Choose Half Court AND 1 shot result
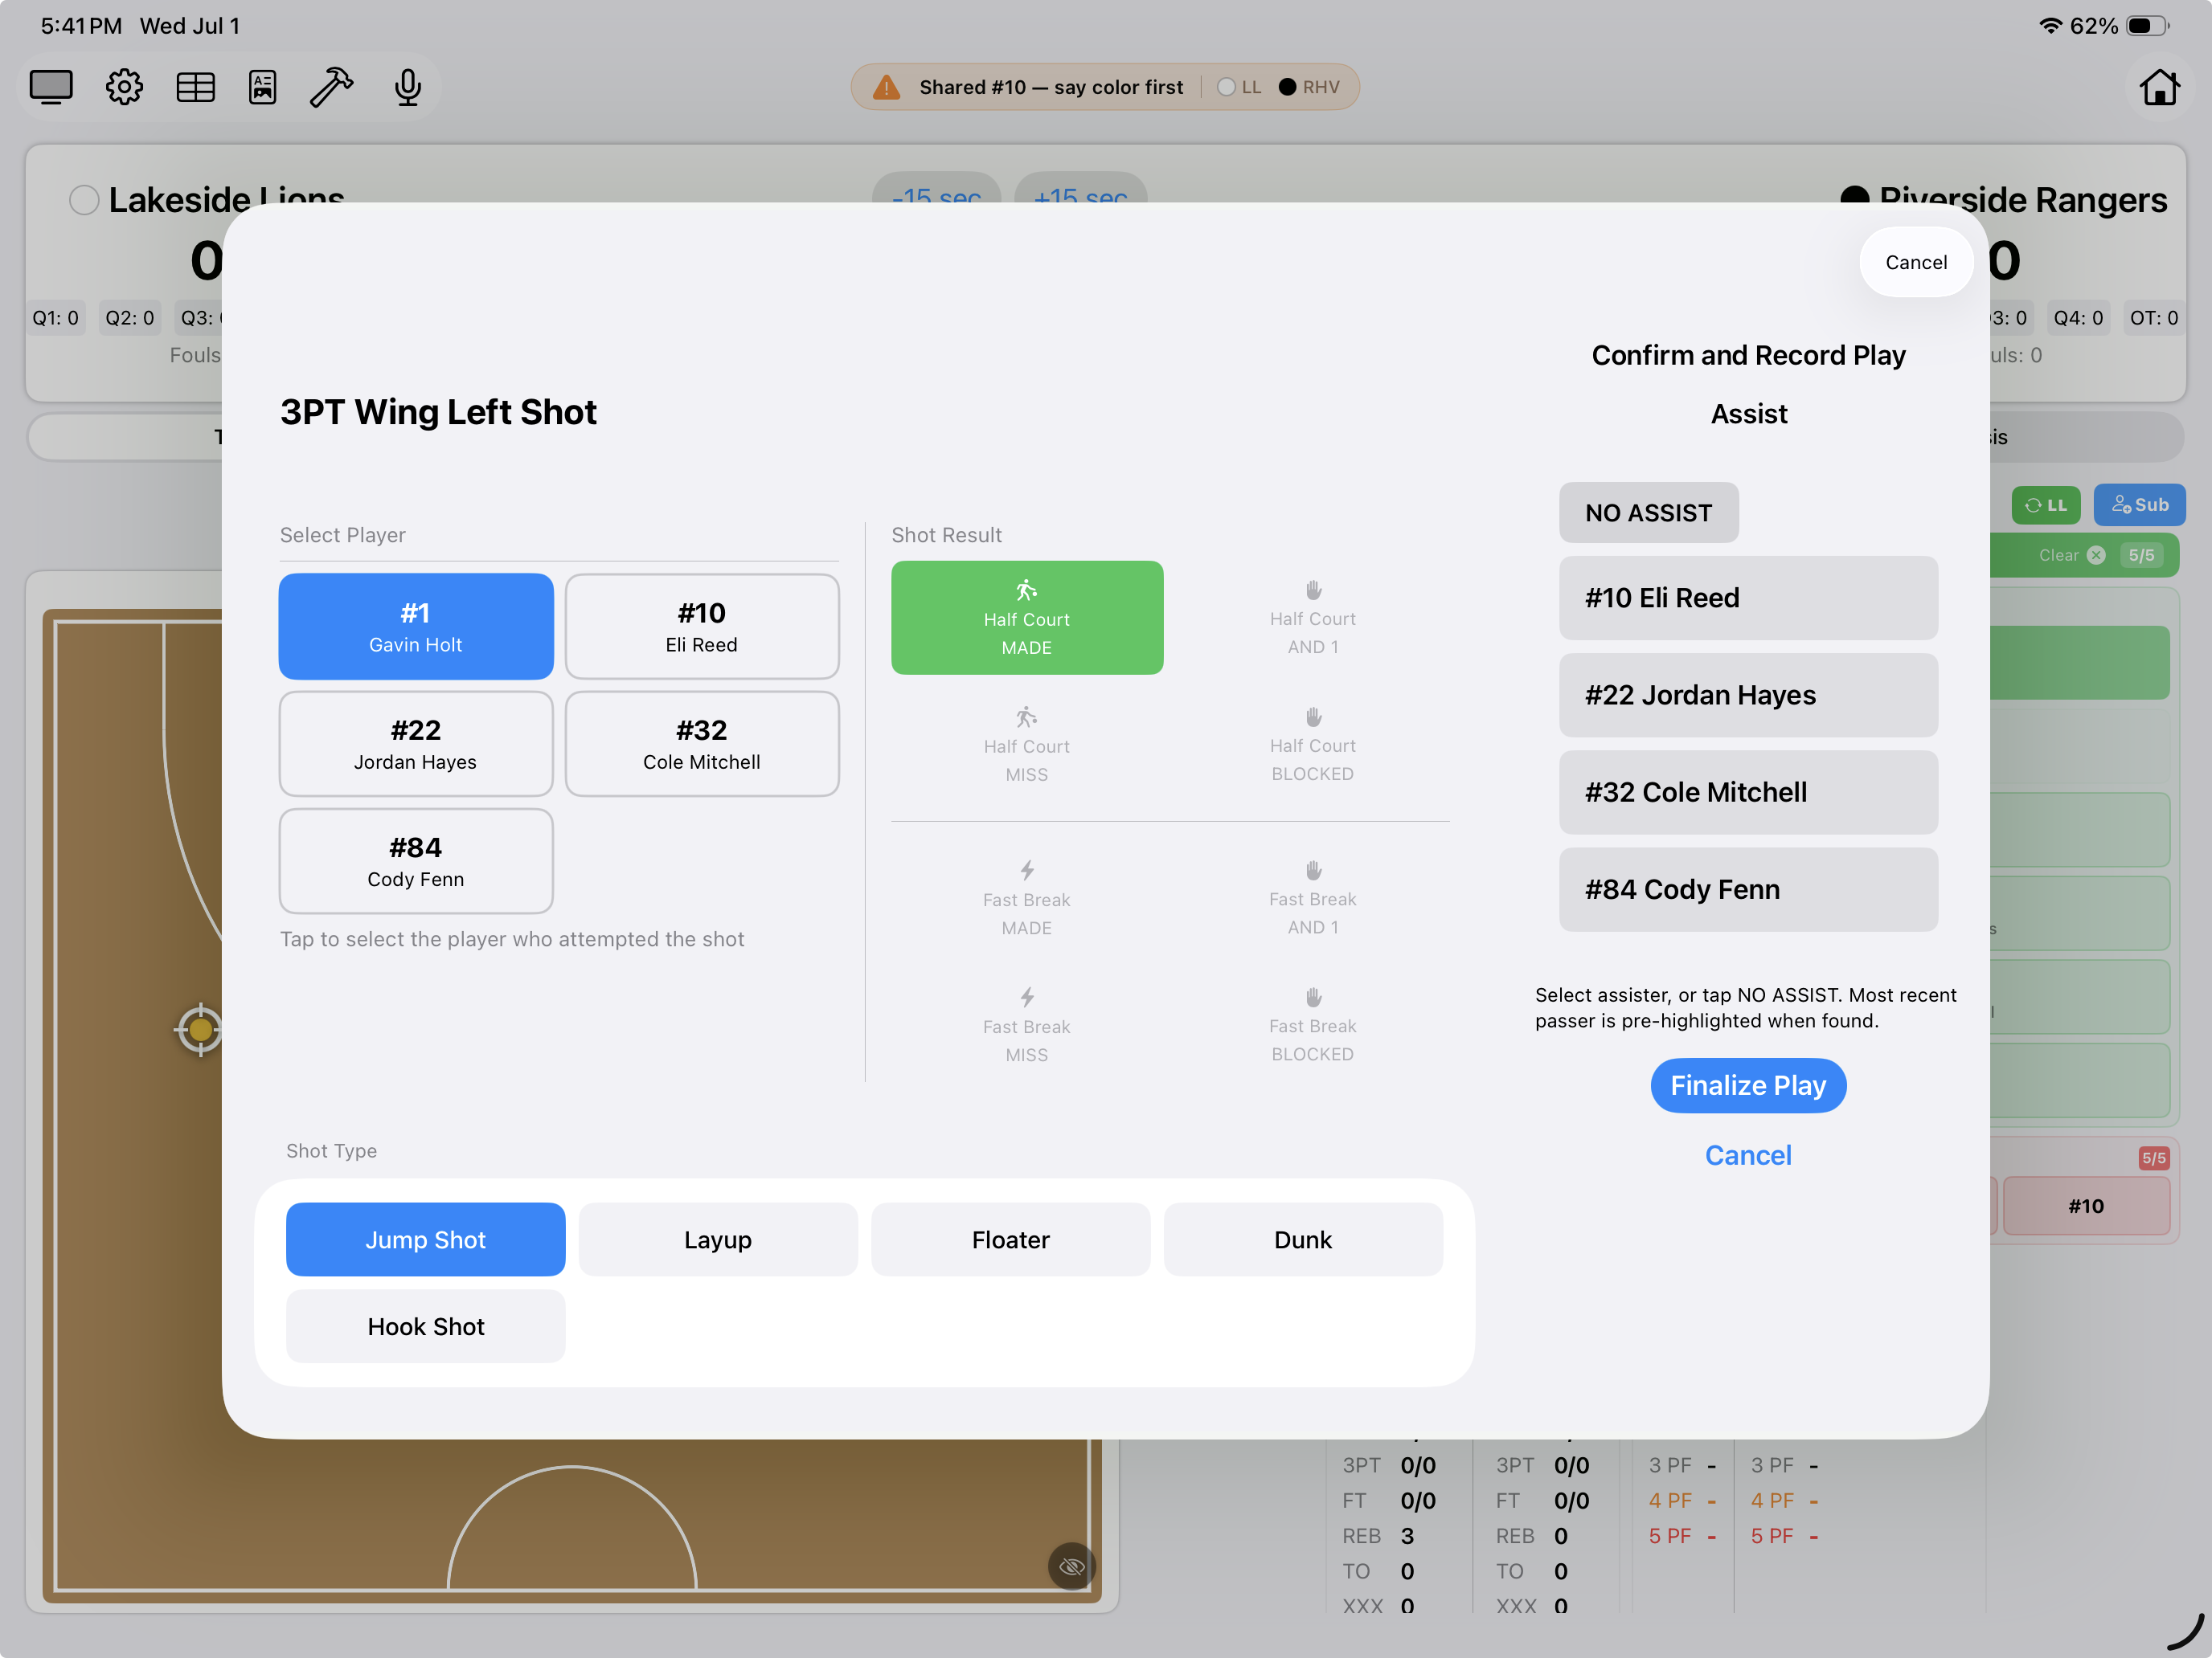This screenshot has width=2212, height=1658. [x=1312, y=618]
